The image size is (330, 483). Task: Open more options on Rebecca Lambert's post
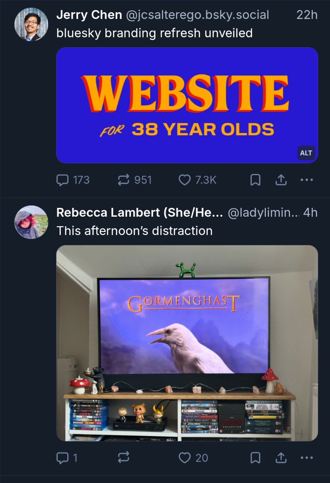point(307,457)
